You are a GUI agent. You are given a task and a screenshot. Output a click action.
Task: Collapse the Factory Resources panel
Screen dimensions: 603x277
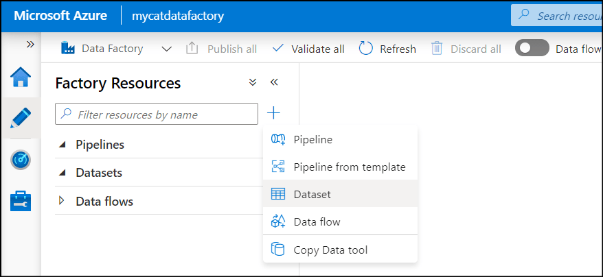tap(274, 82)
